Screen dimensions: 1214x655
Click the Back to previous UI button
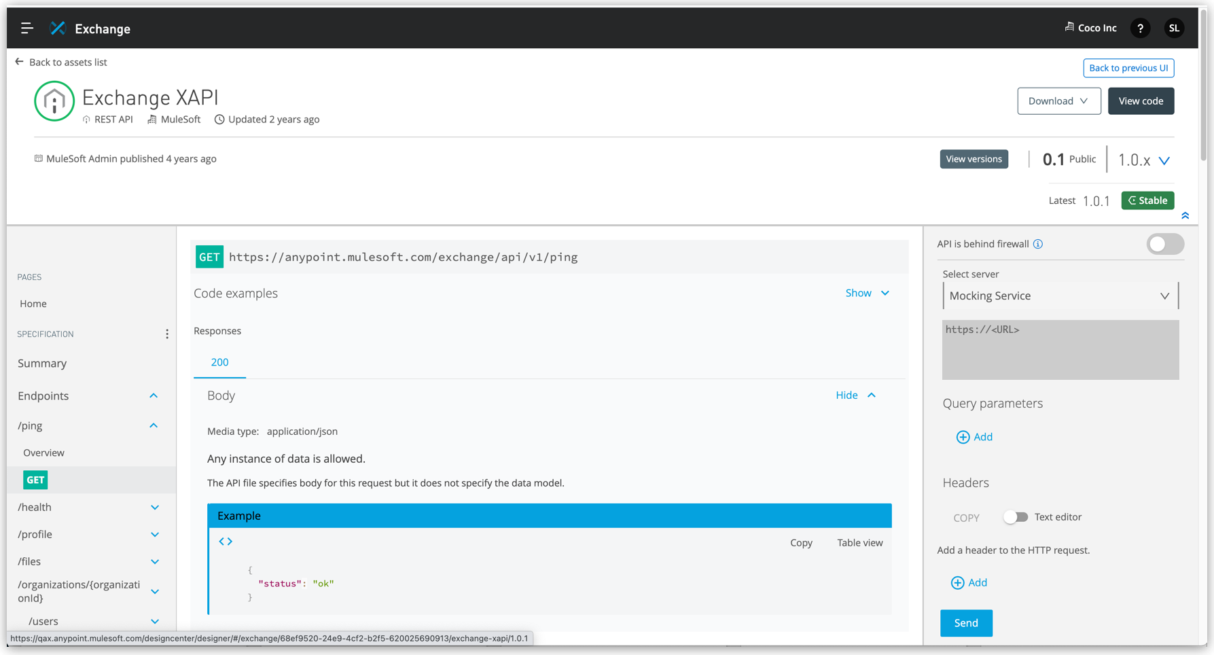coord(1128,68)
